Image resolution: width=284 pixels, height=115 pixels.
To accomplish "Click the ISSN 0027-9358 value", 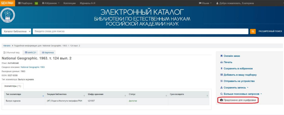I will pyautogui.click(x=12, y=75).
